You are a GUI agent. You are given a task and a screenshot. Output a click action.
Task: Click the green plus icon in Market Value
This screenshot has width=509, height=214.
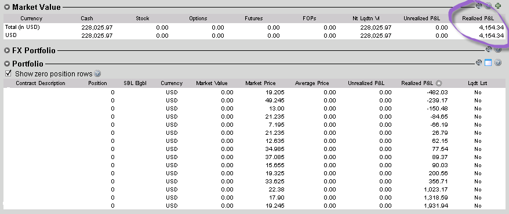pos(498,6)
